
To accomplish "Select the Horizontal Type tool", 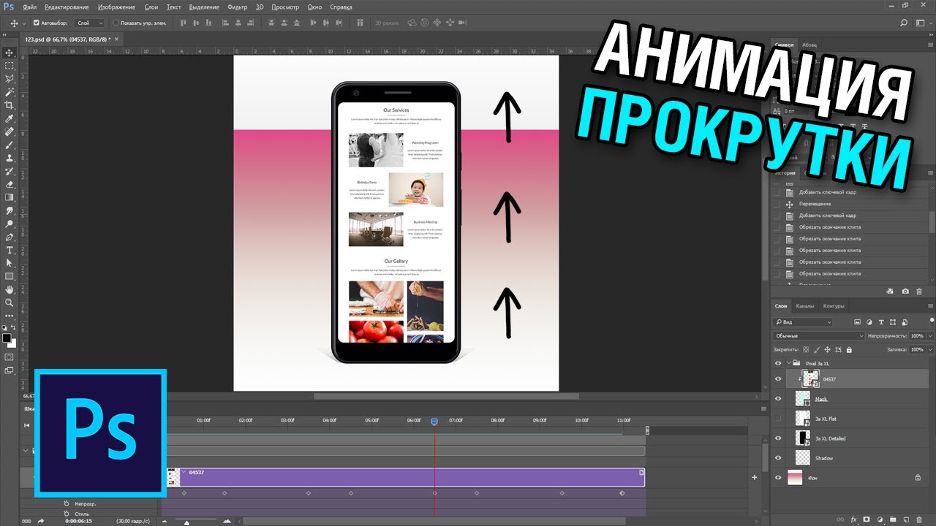I will [x=10, y=250].
